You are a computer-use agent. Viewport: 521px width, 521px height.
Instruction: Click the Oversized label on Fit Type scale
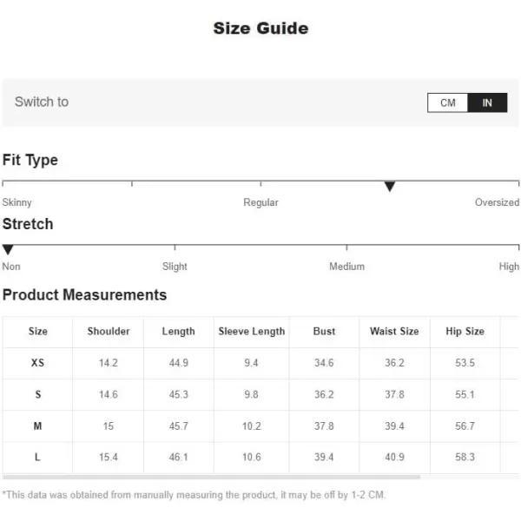(x=497, y=202)
